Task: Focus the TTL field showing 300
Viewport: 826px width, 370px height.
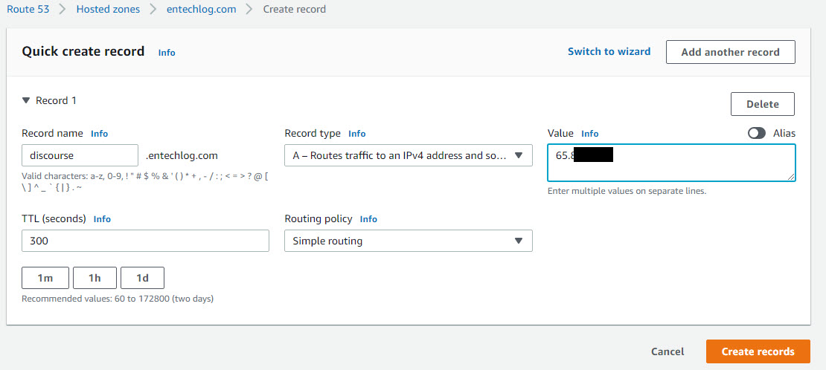Action: point(145,241)
